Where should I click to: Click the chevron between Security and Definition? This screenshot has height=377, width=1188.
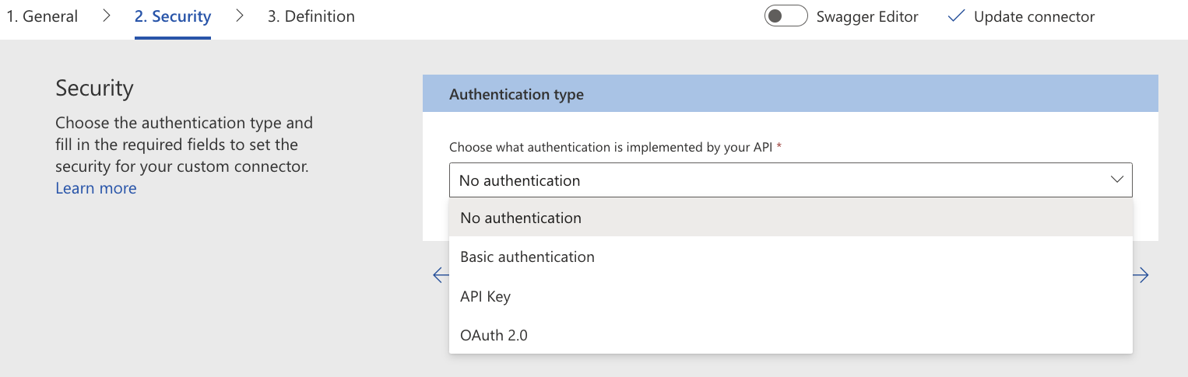point(240,16)
